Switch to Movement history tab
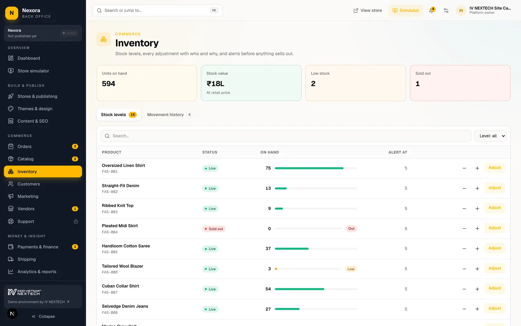 click(x=169, y=115)
